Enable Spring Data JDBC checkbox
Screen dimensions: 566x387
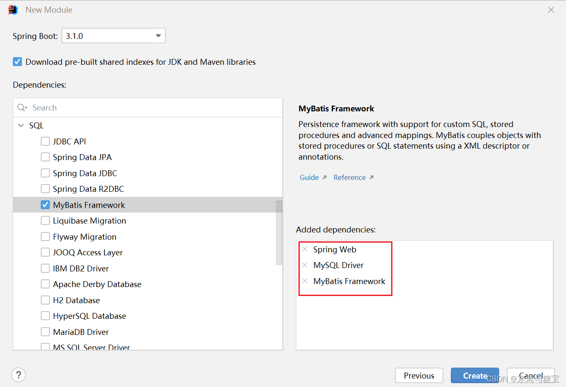45,173
